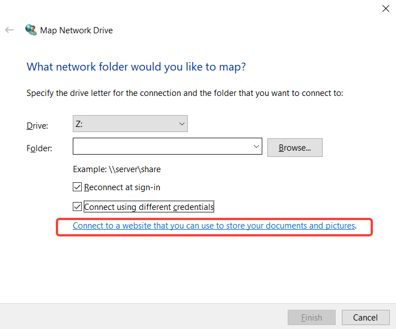Image resolution: width=396 pixels, height=329 pixels.
Task: Click the Drive: field label
Action: (x=37, y=126)
